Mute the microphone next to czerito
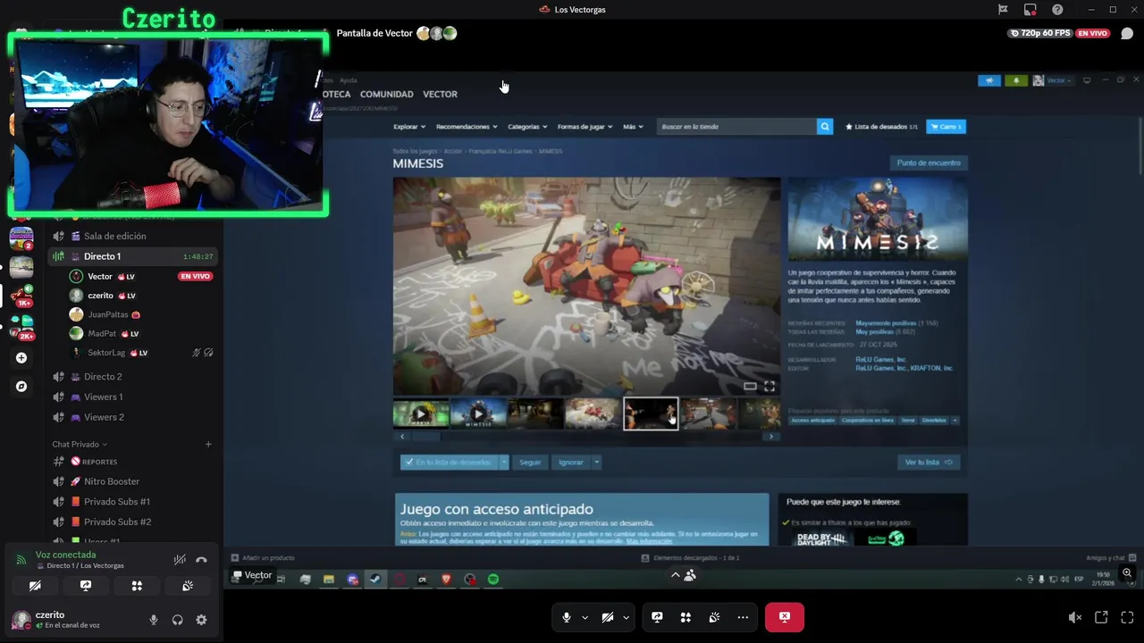The width and height of the screenshot is (1144, 643). (x=154, y=620)
